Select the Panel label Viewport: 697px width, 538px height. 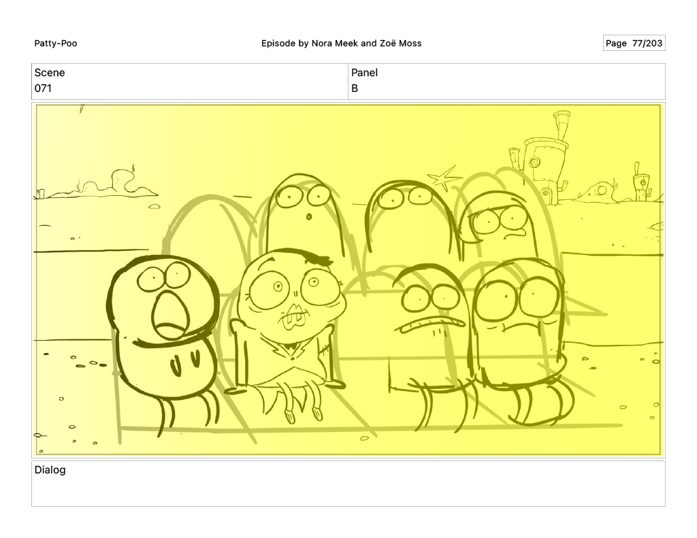364,73
